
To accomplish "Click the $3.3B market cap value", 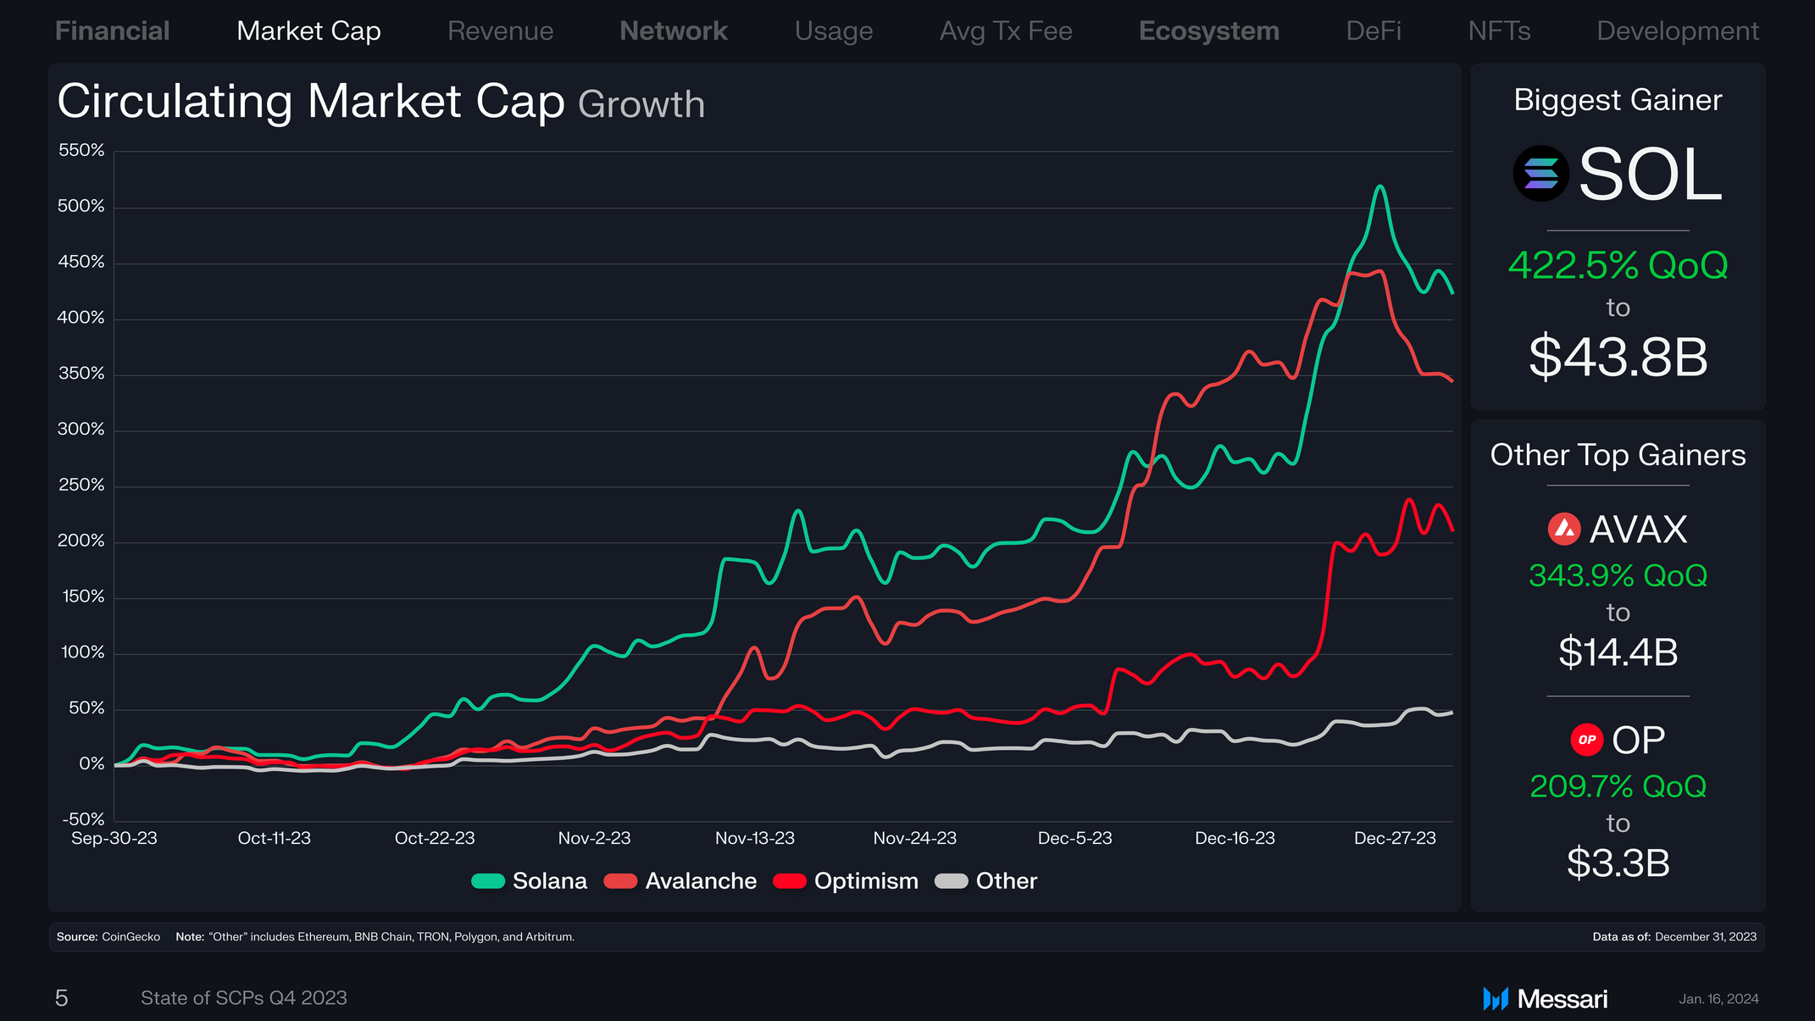I will [1618, 863].
